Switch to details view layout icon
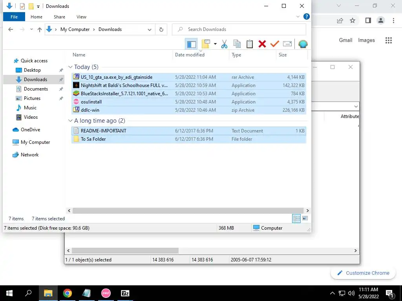402x301 pixels. (x=296, y=218)
